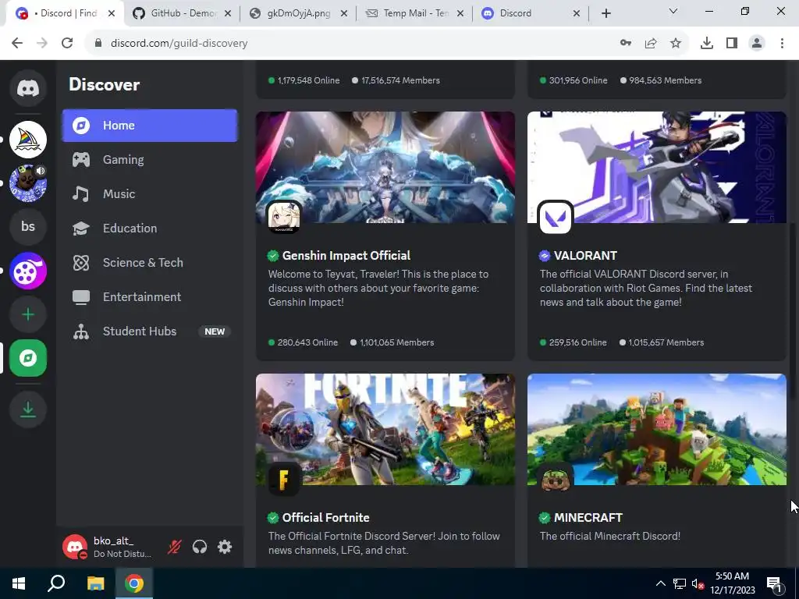Bookmark this page with star
Screen dimensions: 799x599
tap(676, 44)
